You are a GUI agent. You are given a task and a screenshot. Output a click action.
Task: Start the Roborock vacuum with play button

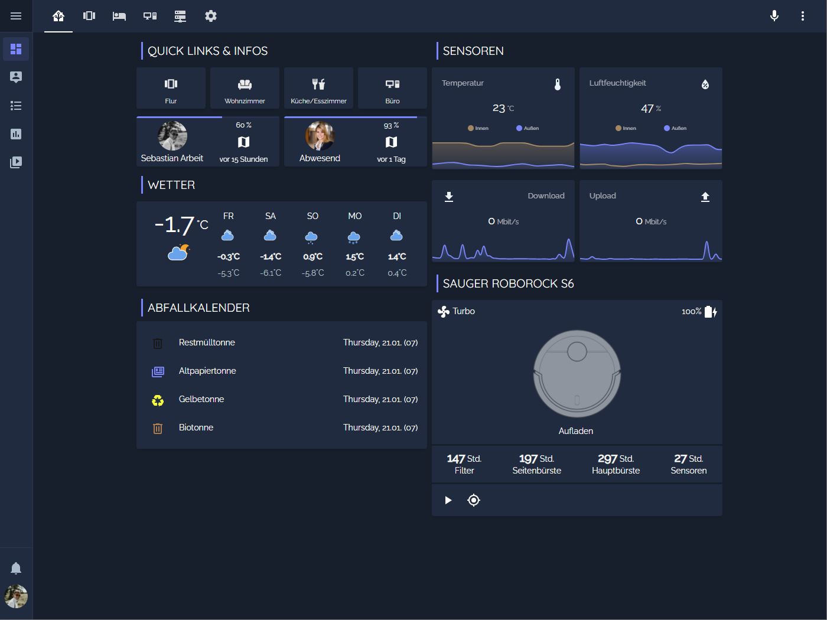pyautogui.click(x=448, y=500)
